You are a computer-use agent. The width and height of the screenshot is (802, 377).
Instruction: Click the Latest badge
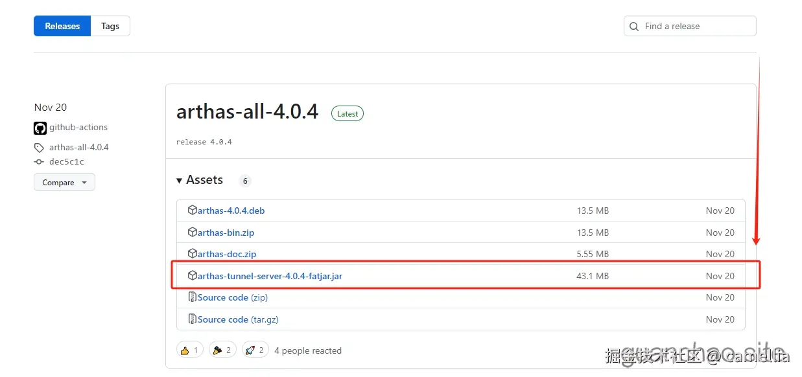coord(348,114)
